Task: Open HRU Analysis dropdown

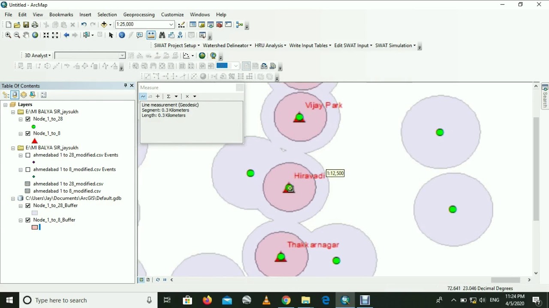Action: click(270, 45)
